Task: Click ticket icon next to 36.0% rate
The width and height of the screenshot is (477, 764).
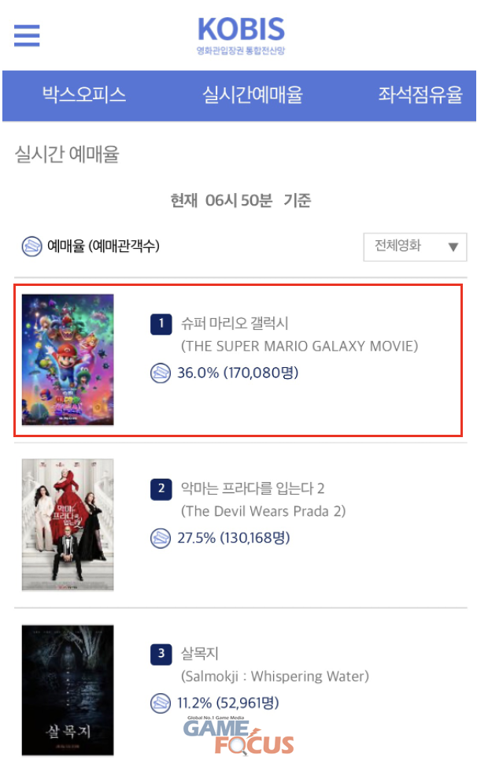Action: 161,373
